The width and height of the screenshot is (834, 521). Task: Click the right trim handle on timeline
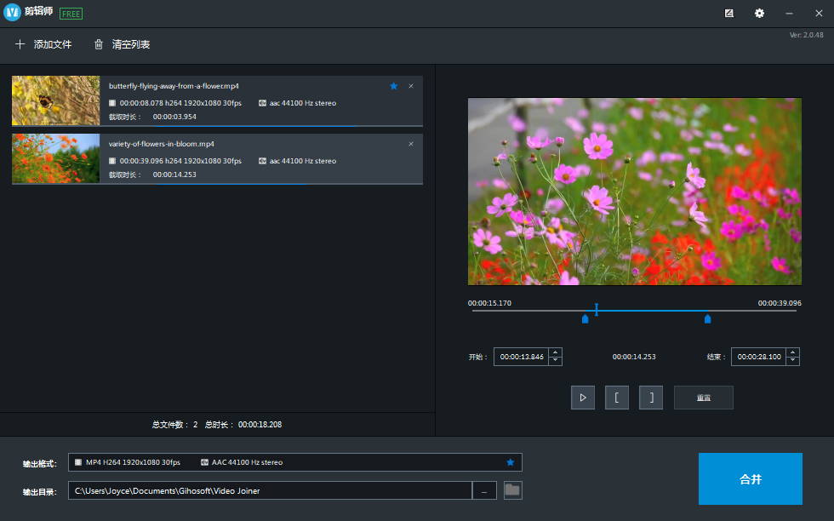tap(708, 319)
